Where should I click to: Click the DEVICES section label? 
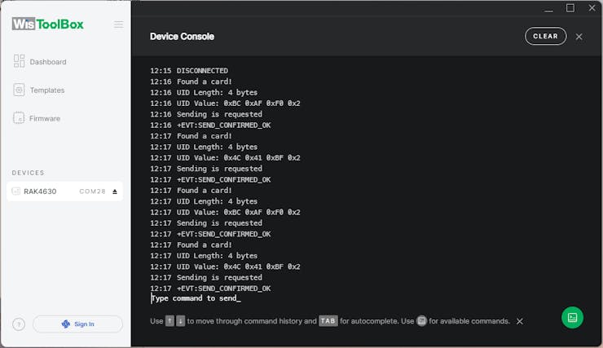pos(28,173)
